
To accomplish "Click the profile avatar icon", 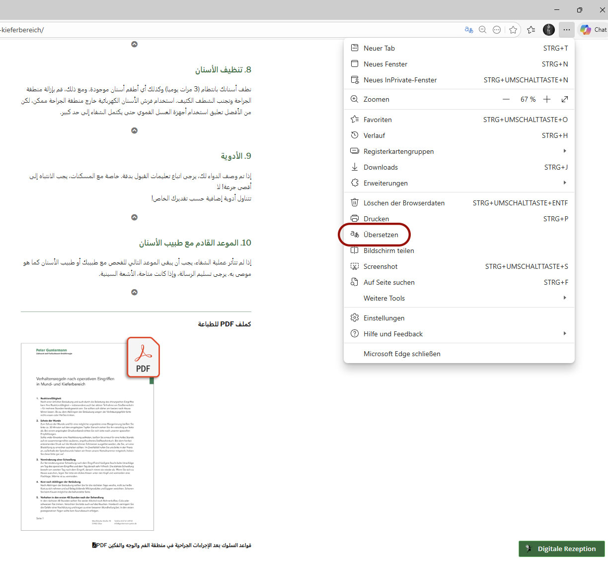I will pyautogui.click(x=548, y=30).
